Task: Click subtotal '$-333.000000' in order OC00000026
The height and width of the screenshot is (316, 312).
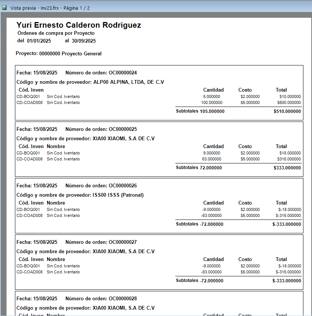Action: pyautogui.click(x=287, y=224)
